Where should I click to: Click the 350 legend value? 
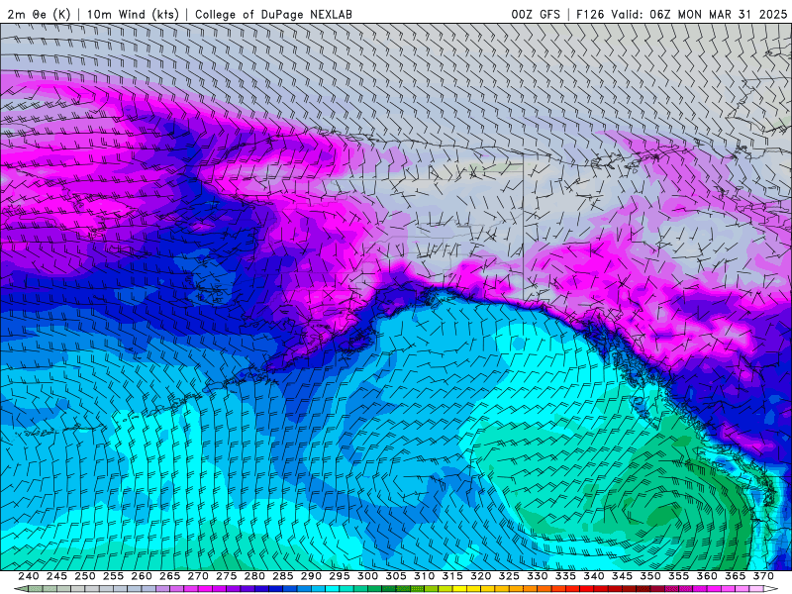[x=650, y=576]
